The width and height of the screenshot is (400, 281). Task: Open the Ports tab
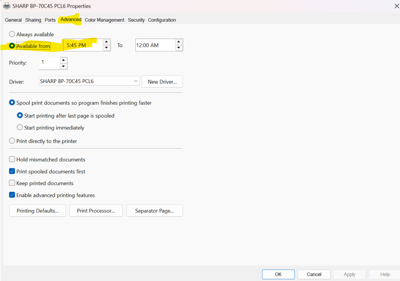click(x=50, y=20)
